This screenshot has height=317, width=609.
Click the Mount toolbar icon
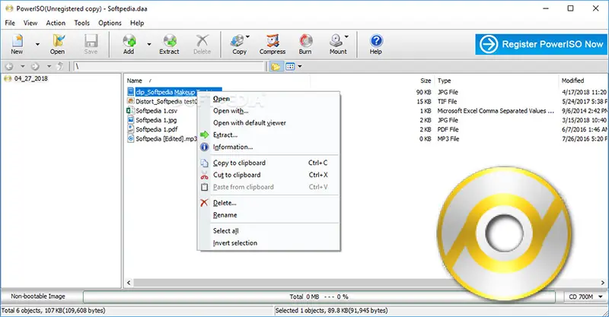336,44
